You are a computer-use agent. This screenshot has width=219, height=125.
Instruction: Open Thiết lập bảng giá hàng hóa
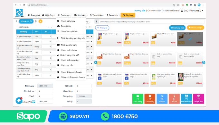pos(71,38)
